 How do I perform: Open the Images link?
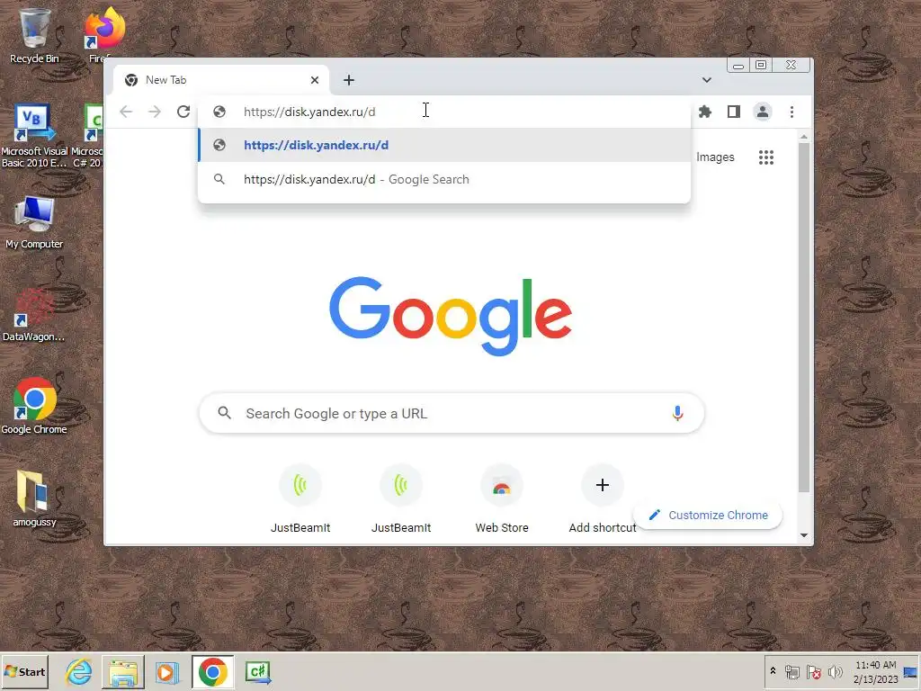(715, 157)
